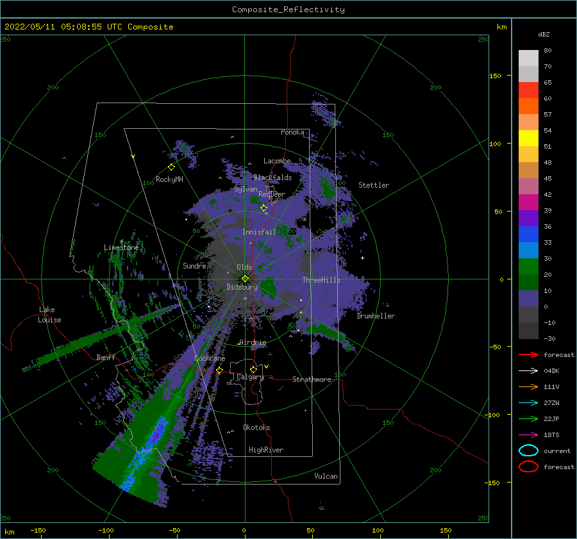Select the cyan current oval icon
Viewport: 577px width, 539px height.
point(528,451)
